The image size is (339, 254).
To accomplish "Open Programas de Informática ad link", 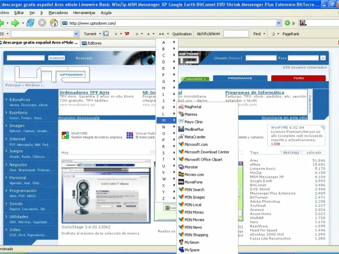I will pyautogui.click(x=255, y=92).
